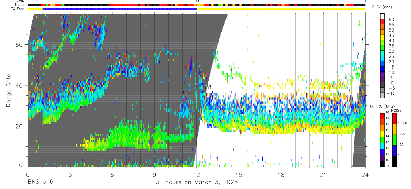Screen dimensions: 411x189
Task: Click the 'UT hours on March 3, 2025' label
Action: click(x=196, y=182)
